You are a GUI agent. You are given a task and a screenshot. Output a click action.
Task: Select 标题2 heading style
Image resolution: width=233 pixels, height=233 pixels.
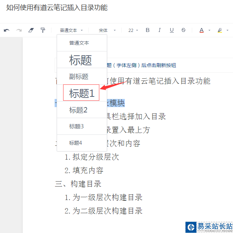click(82, 110)
